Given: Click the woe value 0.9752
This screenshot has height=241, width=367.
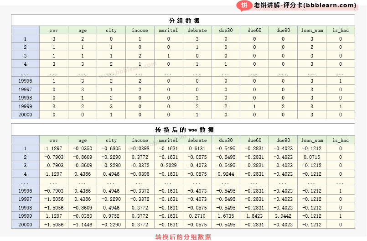Looking at the screenshot, I should [111, 216].
